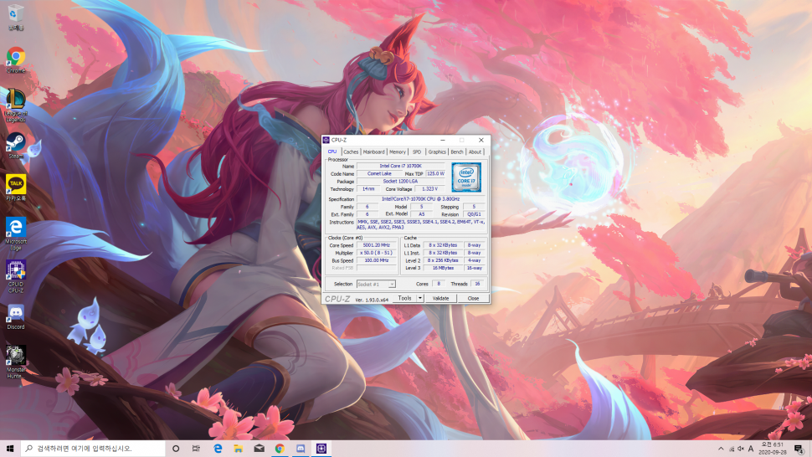Expand the Tools dropdown arrow
812x457 pixels.
[420, 298]
